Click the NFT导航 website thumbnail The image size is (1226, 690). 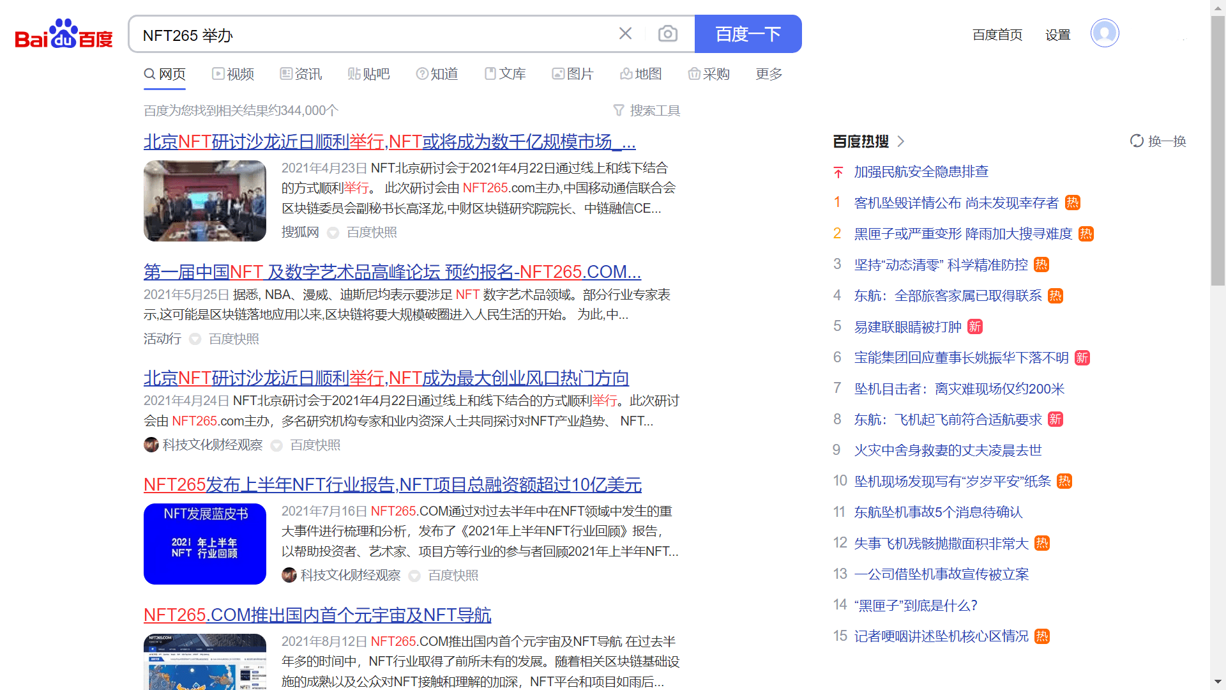[205, 661]
